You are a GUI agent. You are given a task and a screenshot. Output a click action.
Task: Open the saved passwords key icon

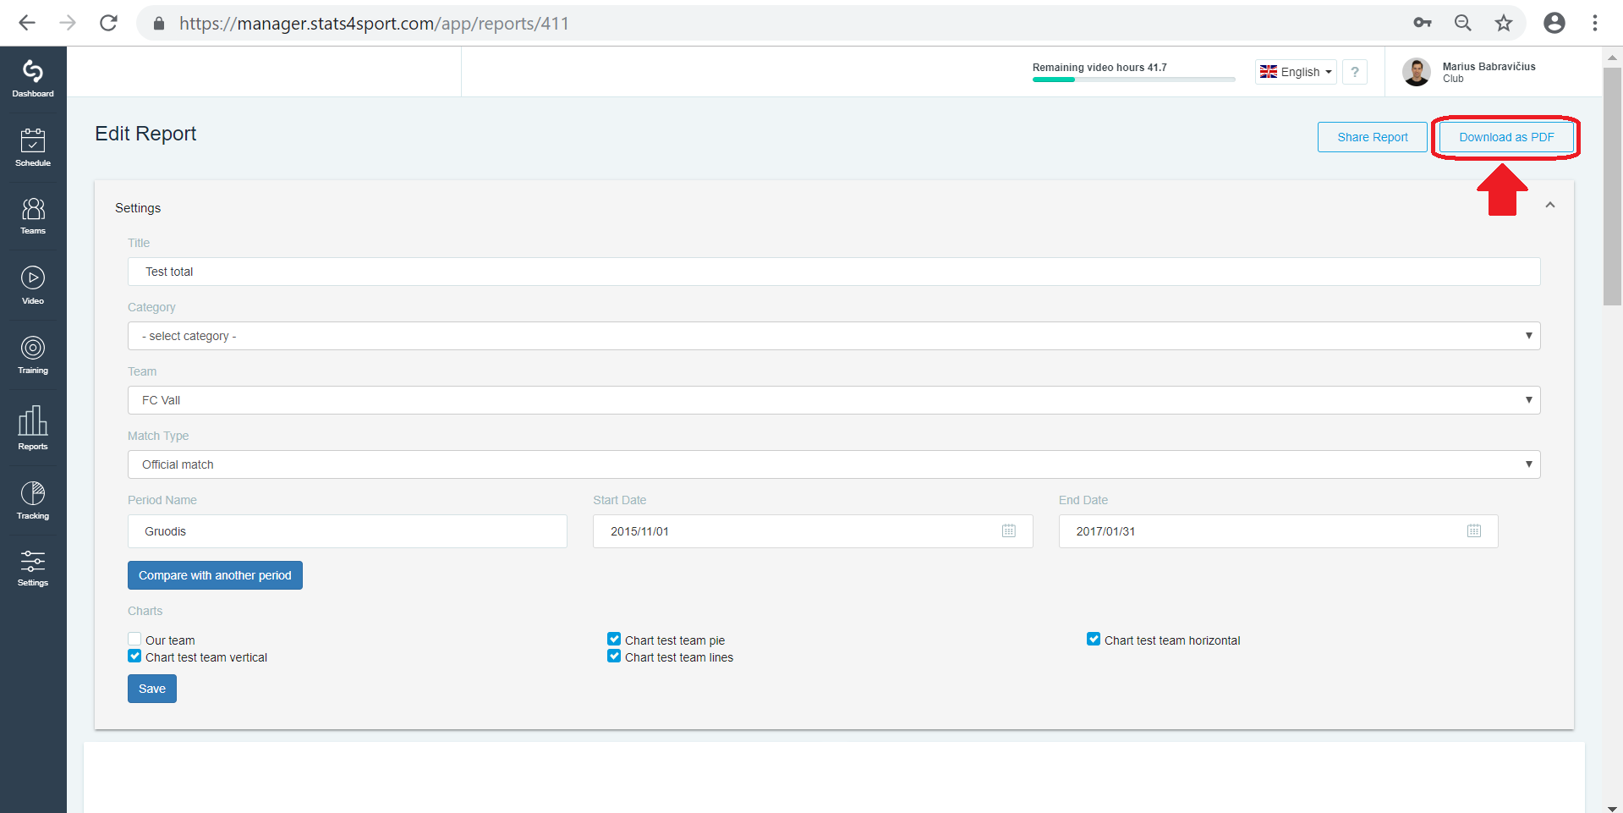1423,23
